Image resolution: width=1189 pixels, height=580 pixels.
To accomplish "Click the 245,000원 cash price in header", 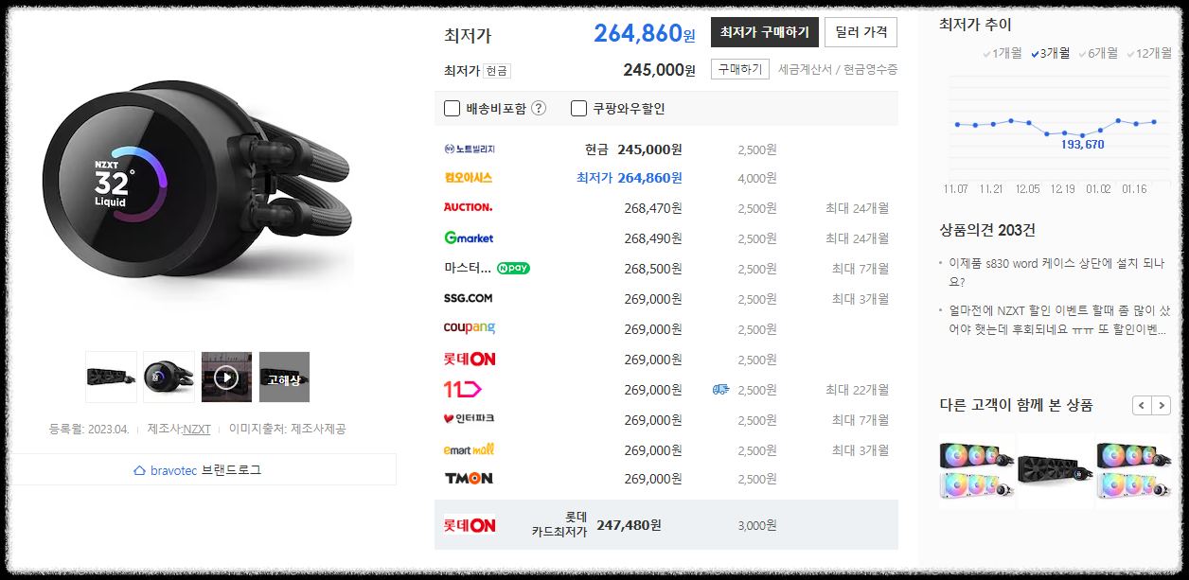I will [x=659, y=70].
